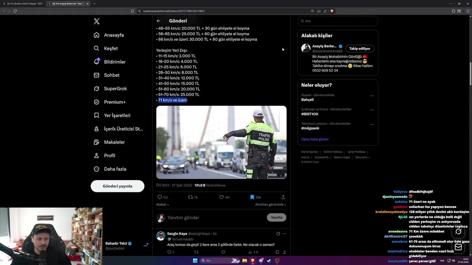Click the browser address bar URL
Viewport: 472px width, 265px height.
(x=174, y=11)
